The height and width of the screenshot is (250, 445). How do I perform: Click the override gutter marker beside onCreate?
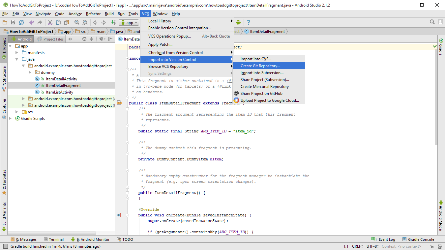(119, 215)
